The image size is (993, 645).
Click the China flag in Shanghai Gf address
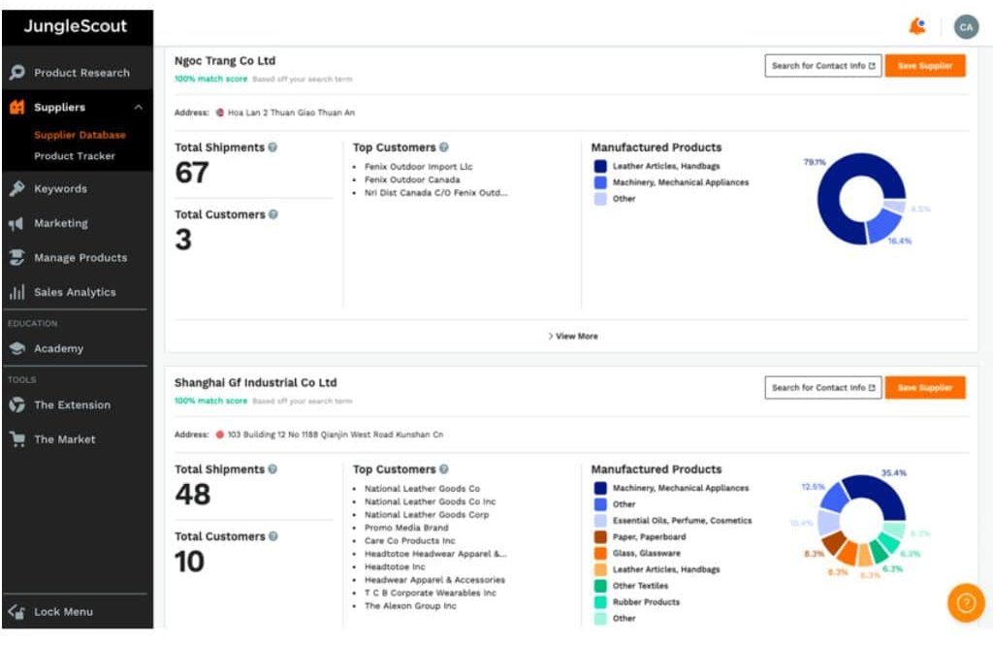pos(220,434)
